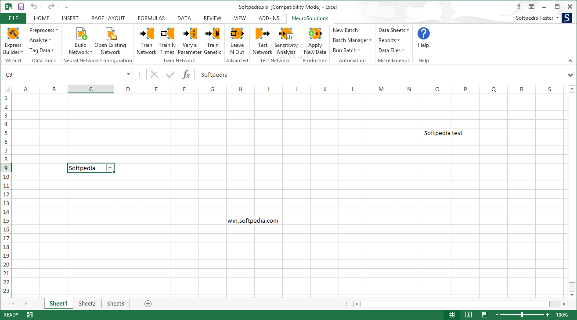Open NeuroSolutions Help
The height and width of the screenshot is (320, 577).
pyautogui.click(x=423, y=38)
